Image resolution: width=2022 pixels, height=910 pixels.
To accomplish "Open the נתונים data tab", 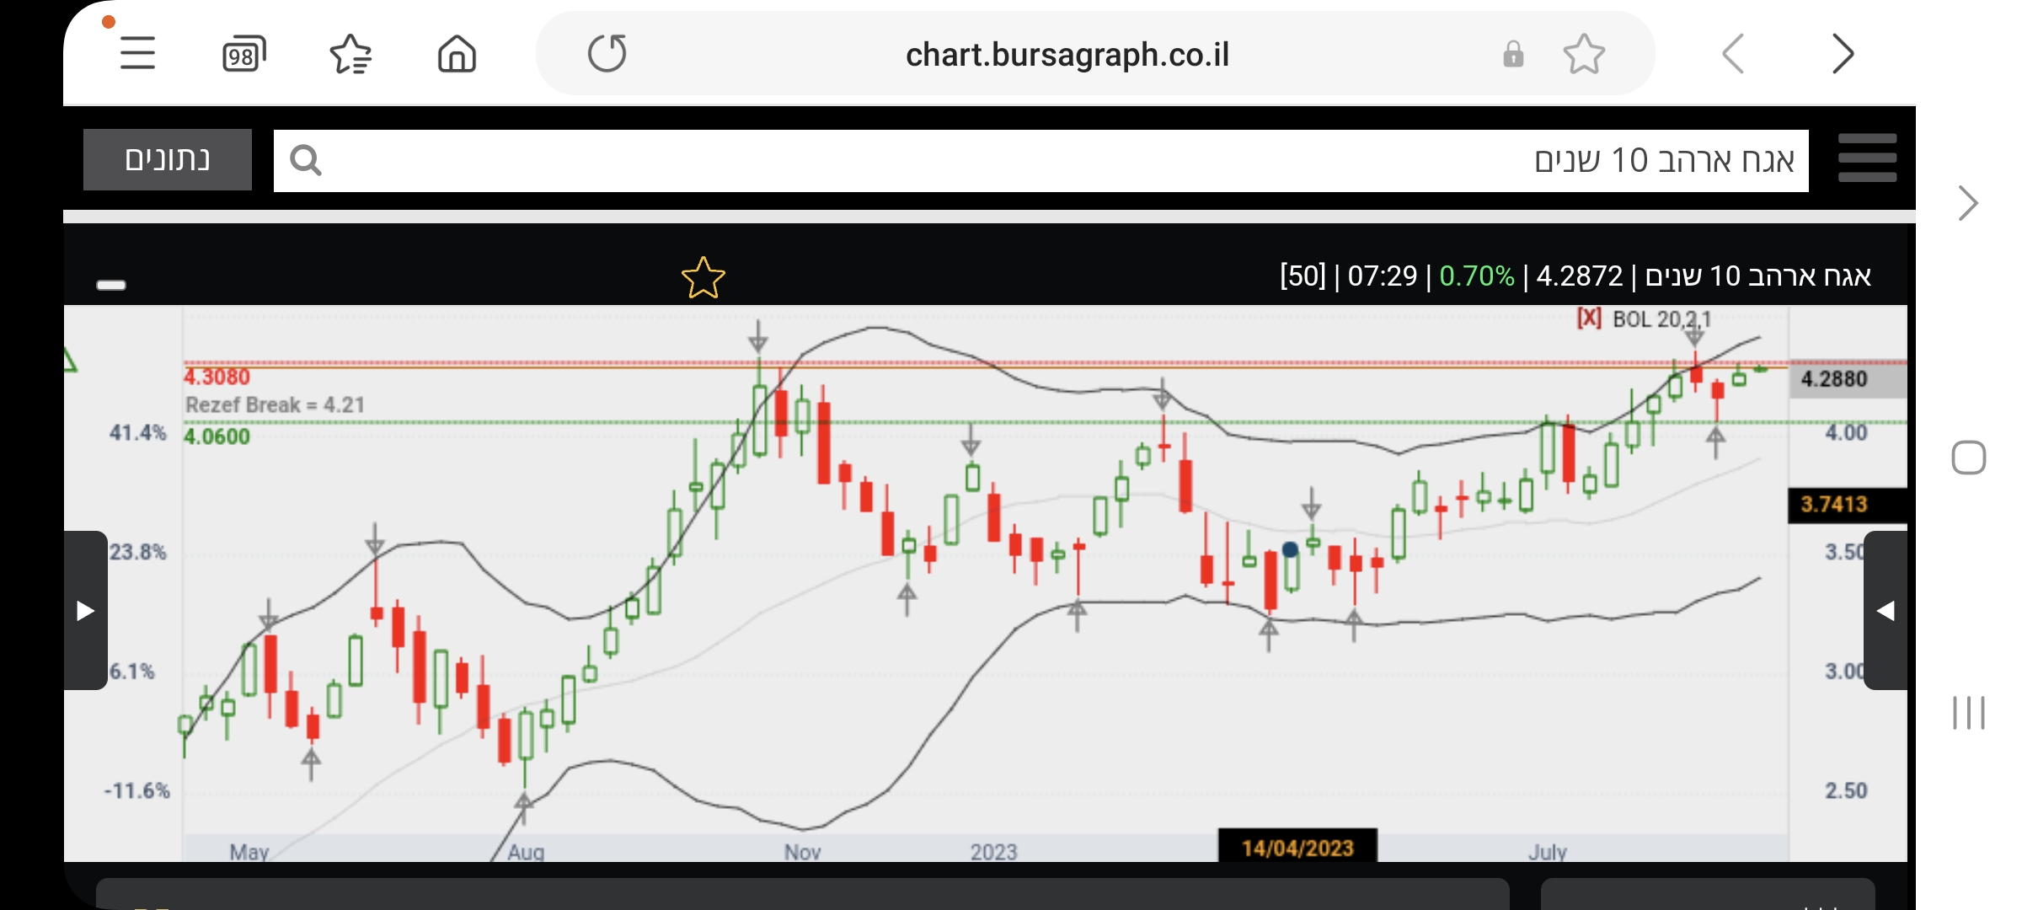I will (x=168, y=159).
